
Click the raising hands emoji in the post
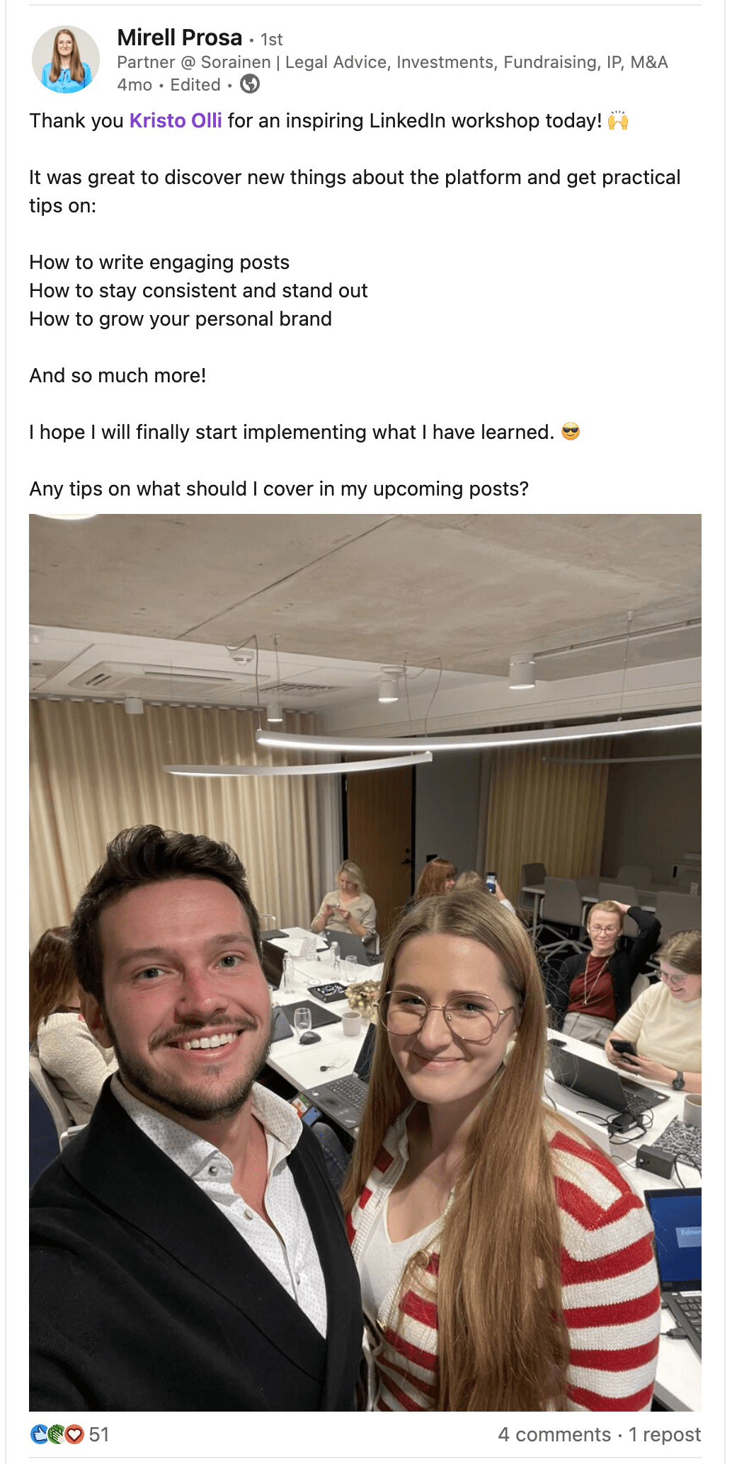[618, 120]
